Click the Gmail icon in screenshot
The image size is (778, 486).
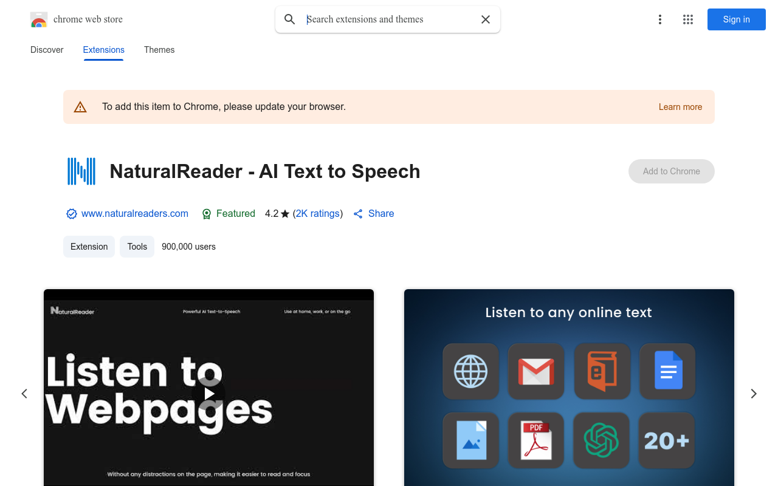click(x=536, y=371)
